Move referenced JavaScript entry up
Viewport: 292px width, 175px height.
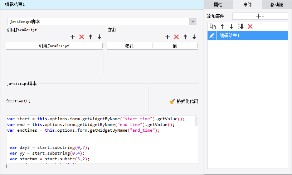tap(91, 37)
